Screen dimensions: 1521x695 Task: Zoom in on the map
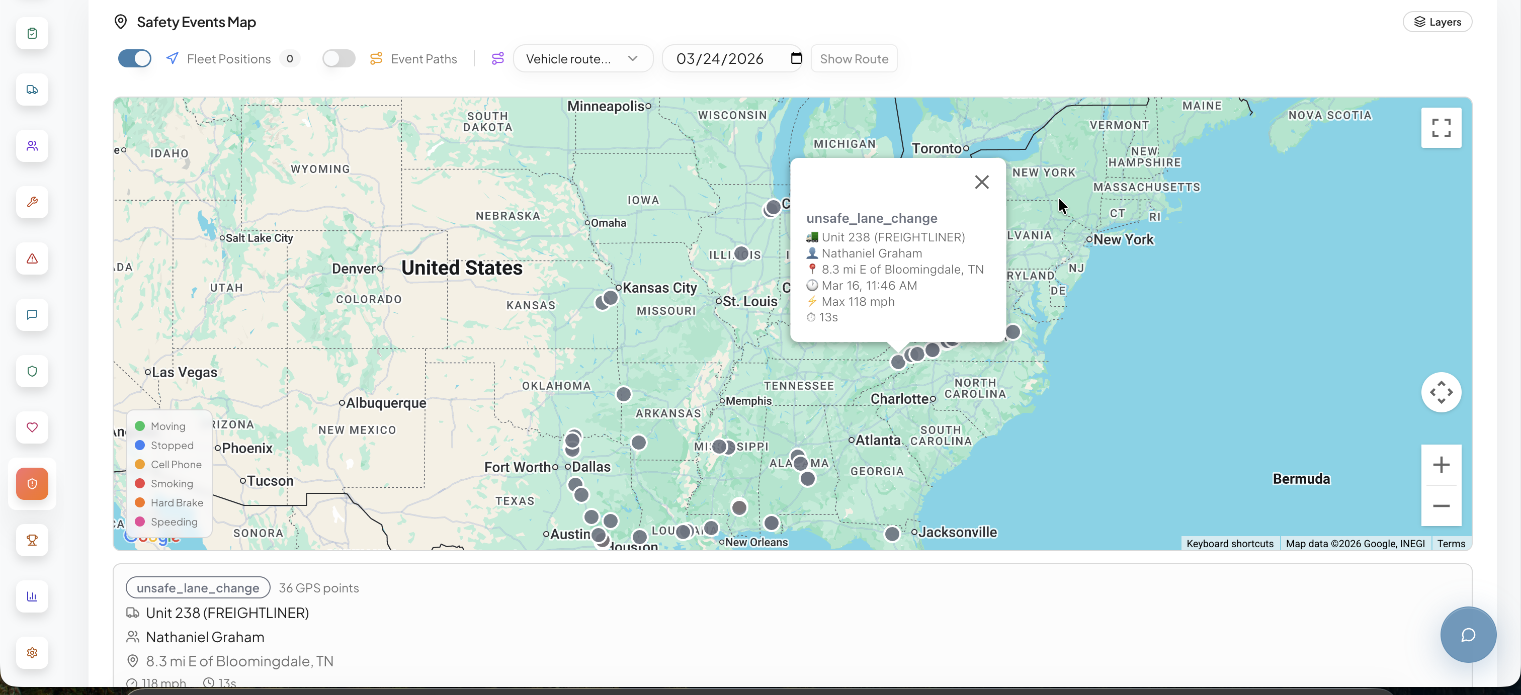[x=1441, y=465]
